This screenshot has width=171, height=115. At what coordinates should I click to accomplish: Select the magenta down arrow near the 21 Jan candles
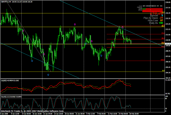44,54
